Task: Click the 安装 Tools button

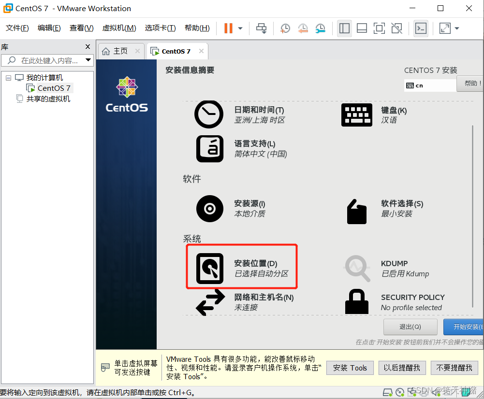Action: point(350,368)
